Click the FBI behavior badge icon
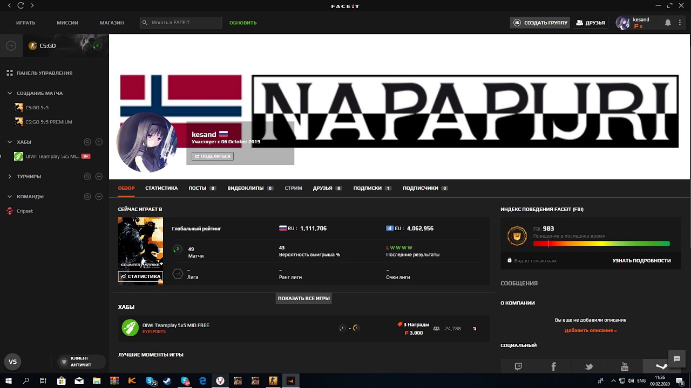This screenshot has height=388, width=691. click(517, 236)
